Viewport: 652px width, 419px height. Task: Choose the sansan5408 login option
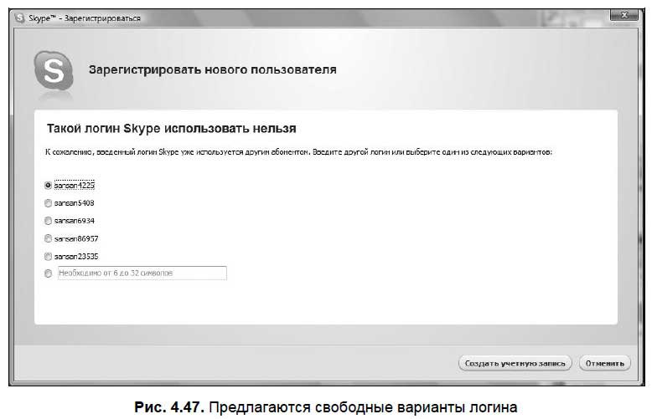tap(48, 202)
